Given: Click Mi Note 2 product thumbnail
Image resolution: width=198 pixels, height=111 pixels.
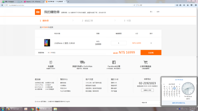Looking at the screenshot, I should pyautogui.click(x=47, y=43).
